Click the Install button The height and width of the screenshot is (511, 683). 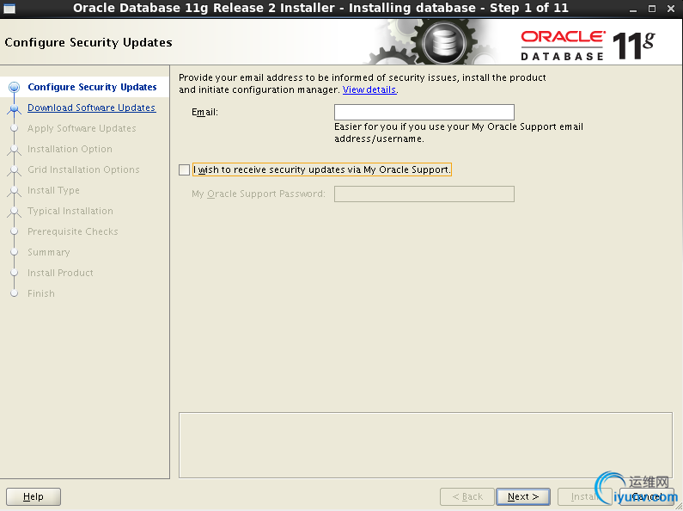[583, 496]
